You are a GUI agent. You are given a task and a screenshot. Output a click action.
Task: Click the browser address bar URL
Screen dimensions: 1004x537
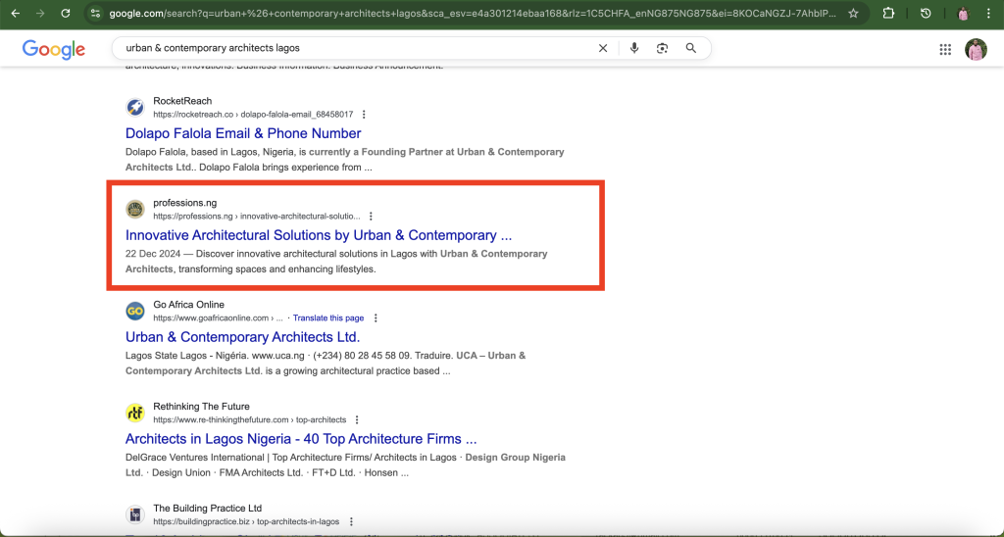[x=473, y=13]
